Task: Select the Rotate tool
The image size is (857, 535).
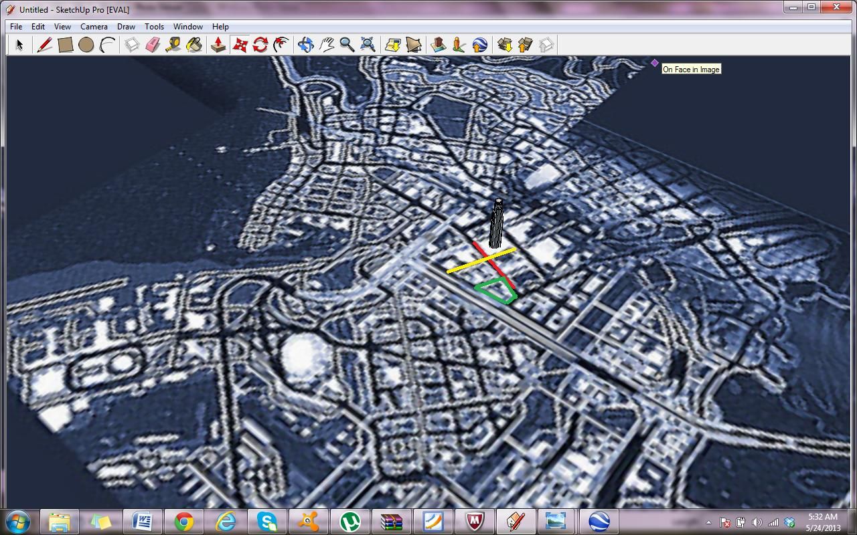Action: pyautogui.click(x=260, y=45)
